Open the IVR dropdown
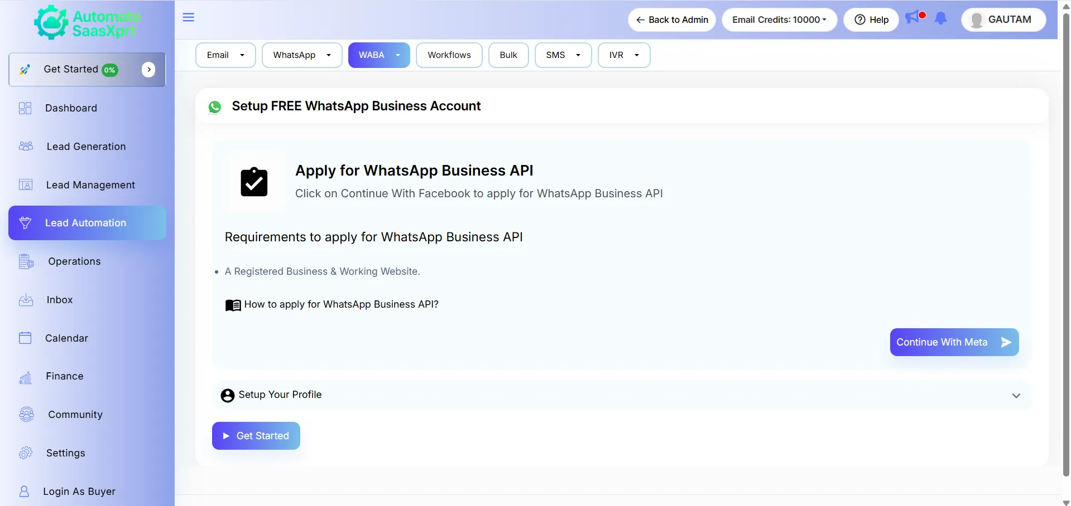This screenshot has width=1071, height=506. pyautogui.click(x=624, y=55)
